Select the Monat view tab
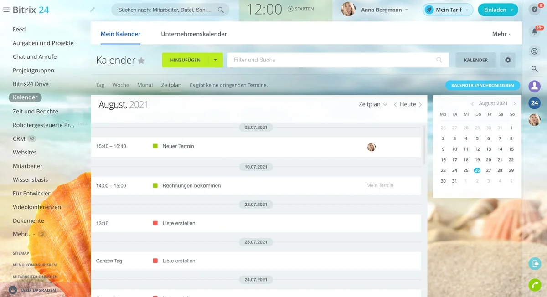547x297 pixels. (x=145, y=85)
